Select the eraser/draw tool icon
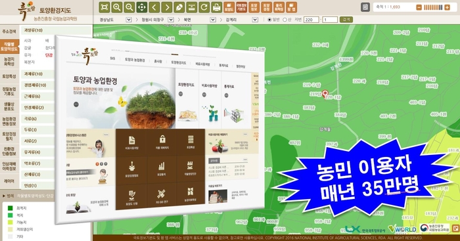 pos(179,7)
